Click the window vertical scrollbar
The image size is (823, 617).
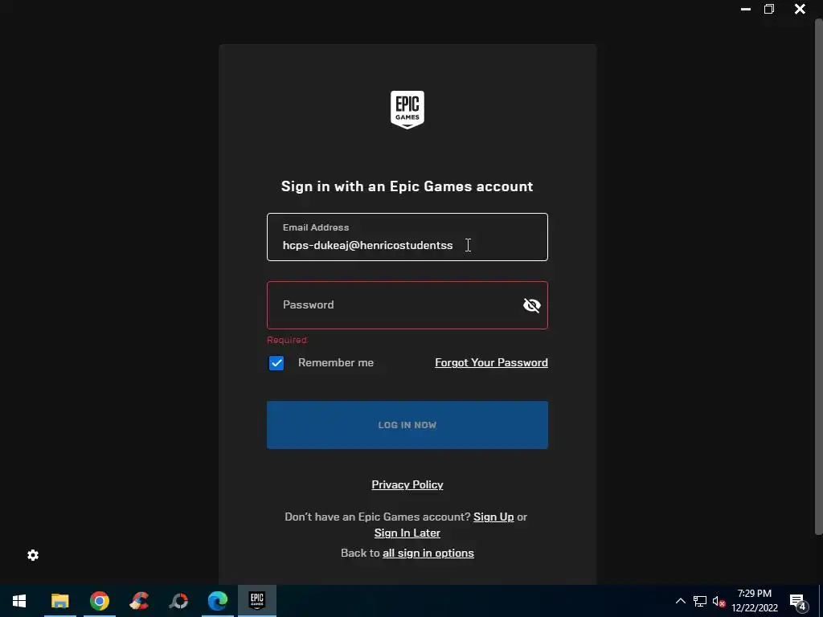point(819,276)
